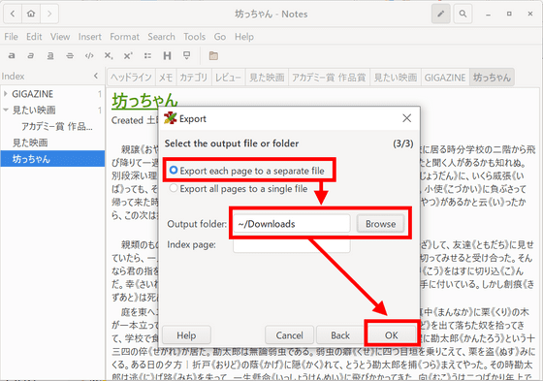Close the Export dialog with X
Screen dimensions: 543x381
[407, 118]
